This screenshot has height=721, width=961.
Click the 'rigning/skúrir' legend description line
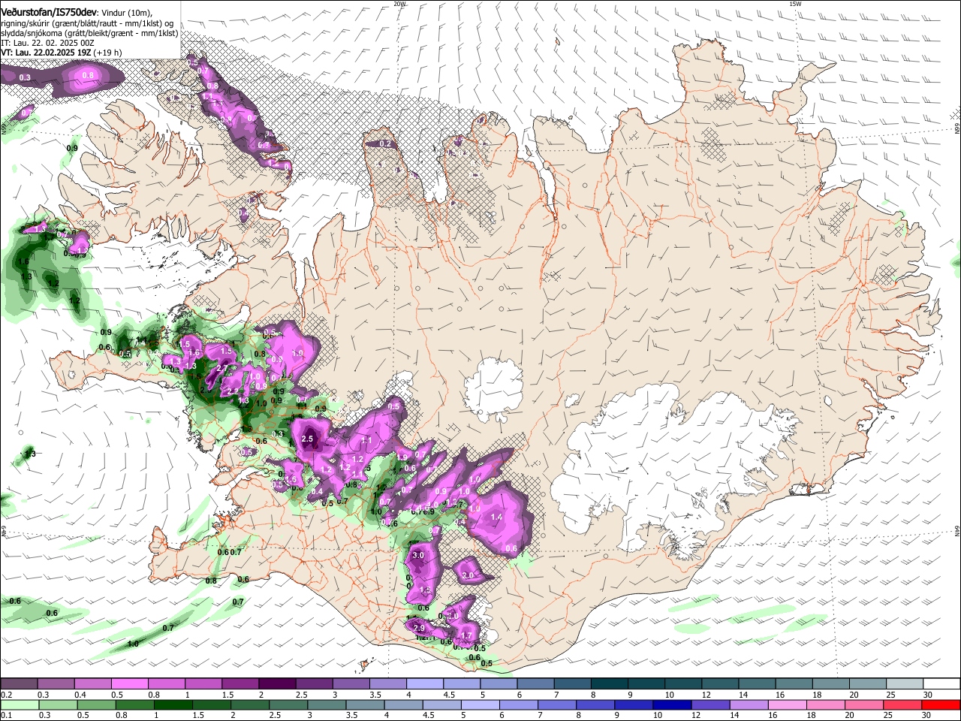coord(89,23)
